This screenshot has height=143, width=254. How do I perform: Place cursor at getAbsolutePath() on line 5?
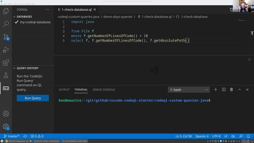[171, 41]
